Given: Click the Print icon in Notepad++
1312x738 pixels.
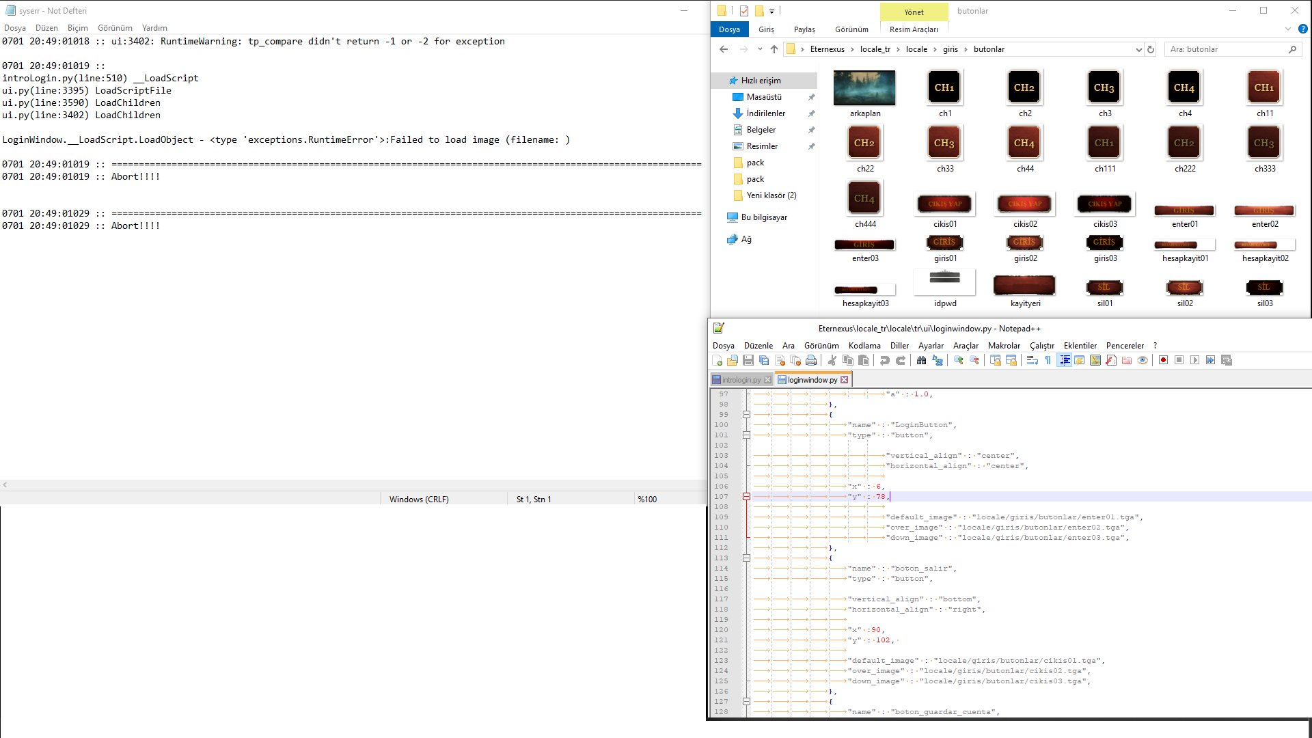Looking at the screenshot, I should (811, 360).
